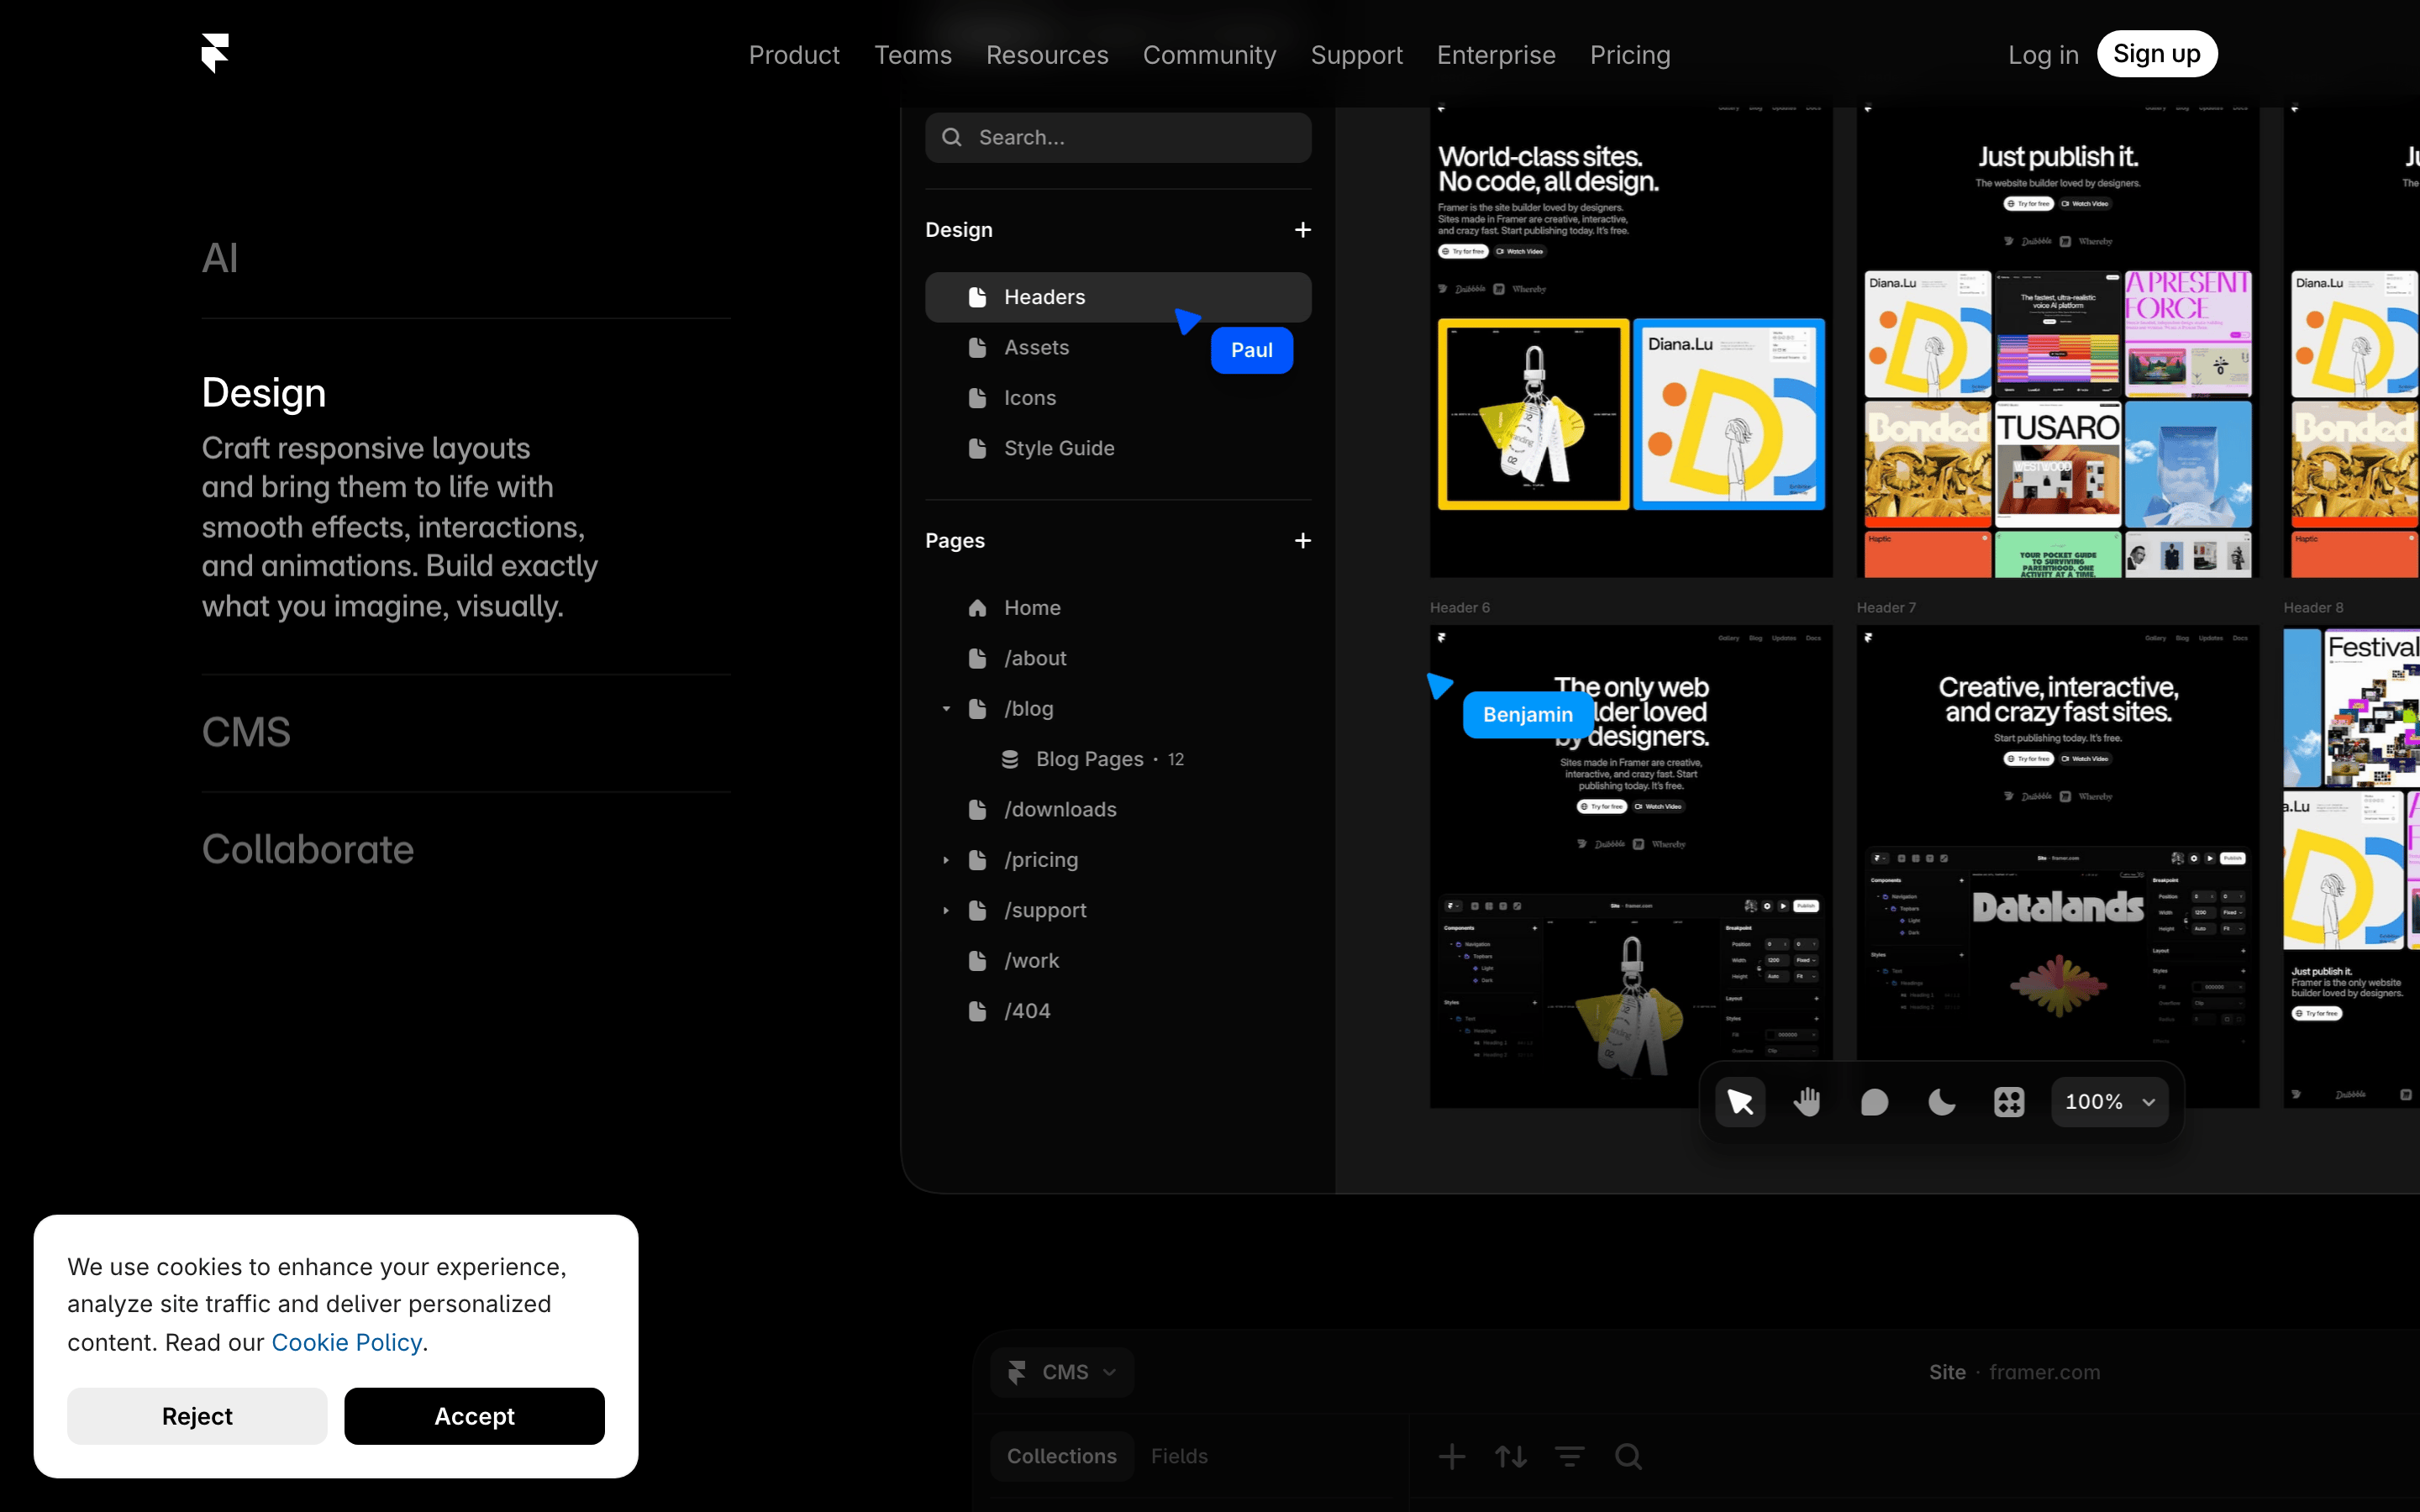Viewport: 2420px width, 1512px height.
Task: Open the Product menu
Action: pyautogui.click(x=794, y=55)
